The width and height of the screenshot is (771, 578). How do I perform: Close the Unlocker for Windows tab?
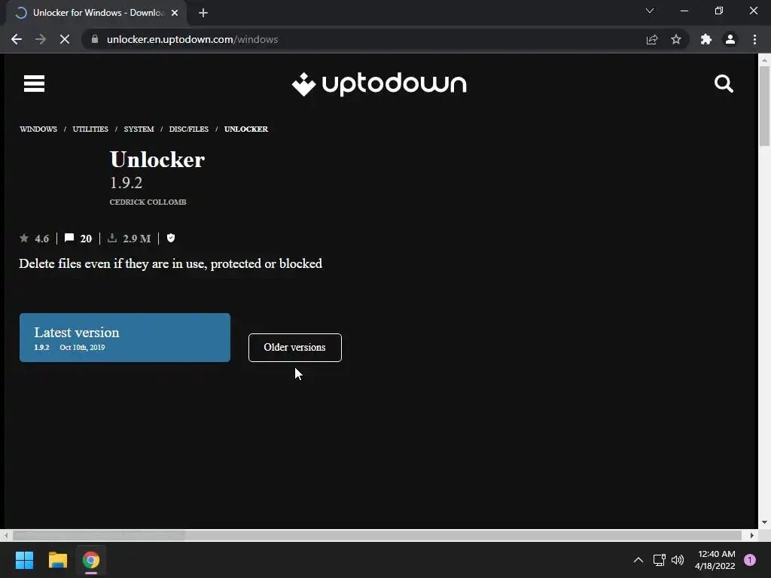tap(175, 13)
